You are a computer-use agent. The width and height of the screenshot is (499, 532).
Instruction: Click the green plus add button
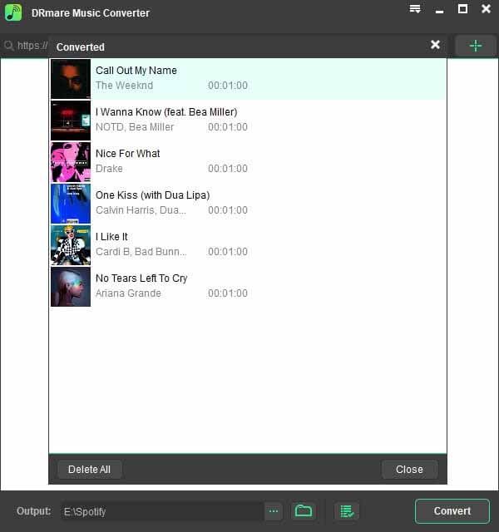(475, 46)
